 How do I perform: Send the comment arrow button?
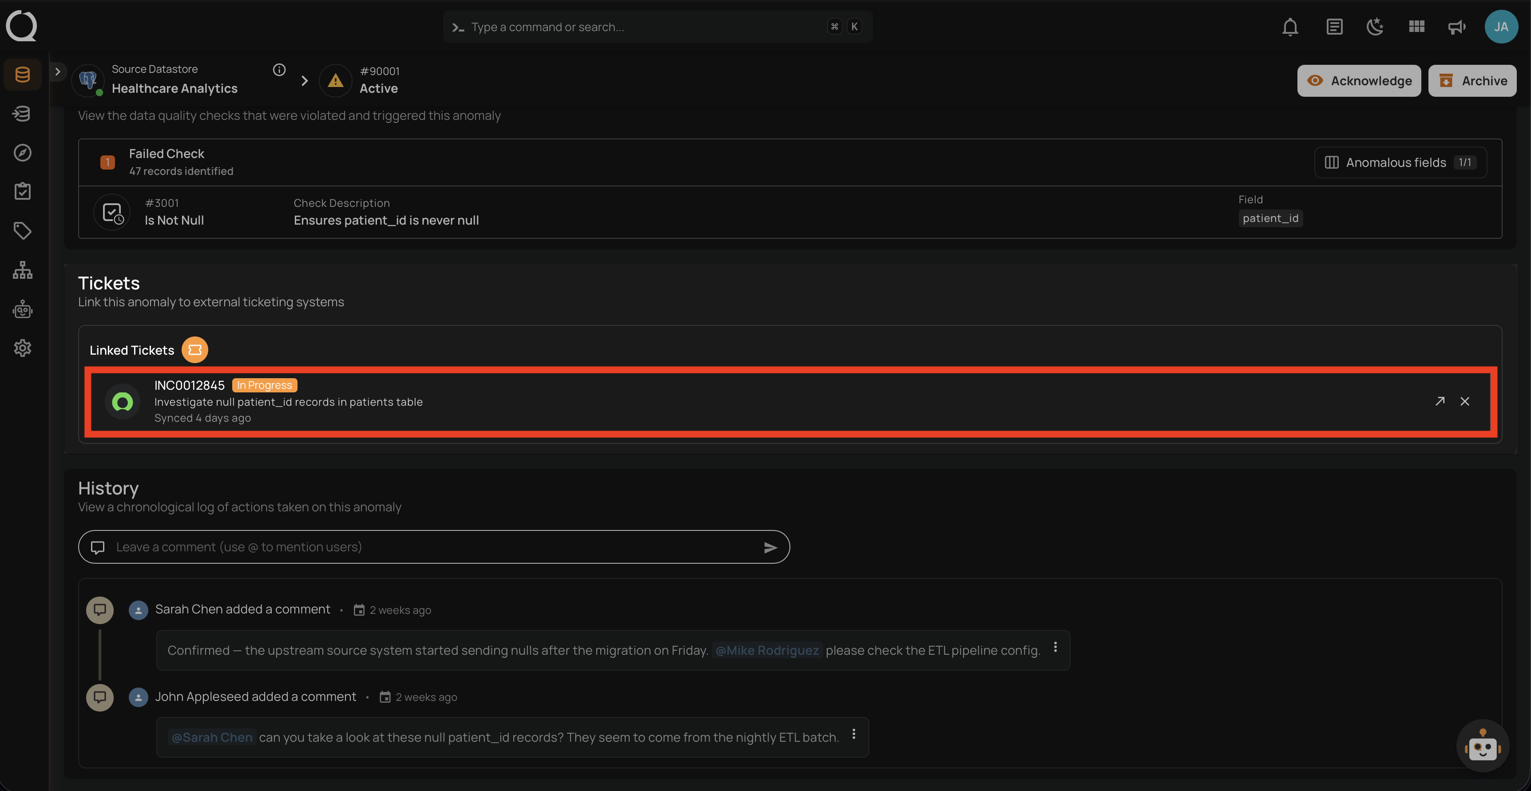[x=770, y=547]
